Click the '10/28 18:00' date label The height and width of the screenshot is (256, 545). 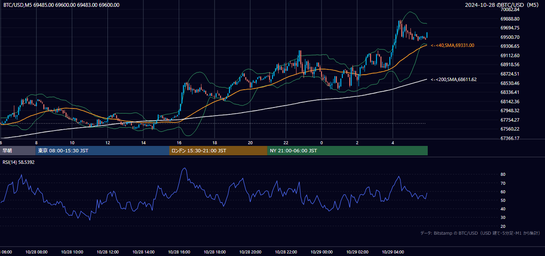click(x=215, y=252)
